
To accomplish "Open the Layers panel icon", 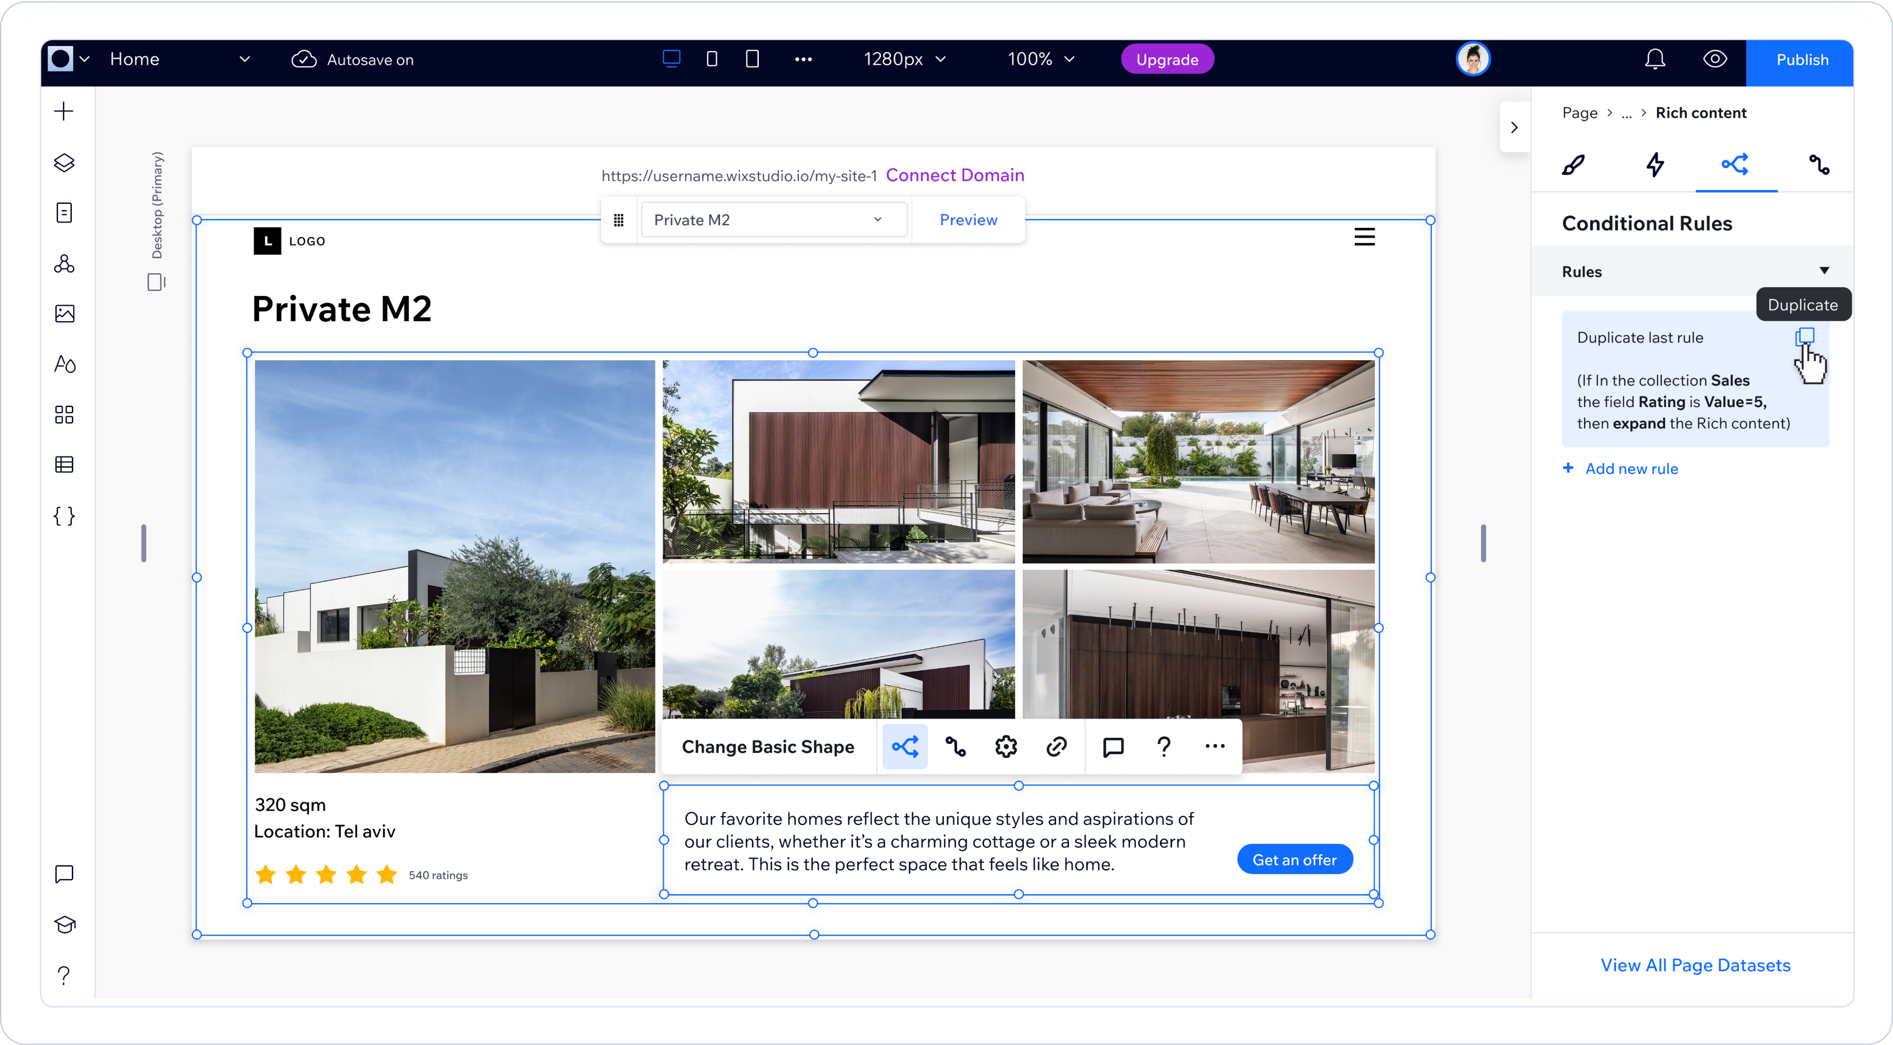I will click(64, 162).
